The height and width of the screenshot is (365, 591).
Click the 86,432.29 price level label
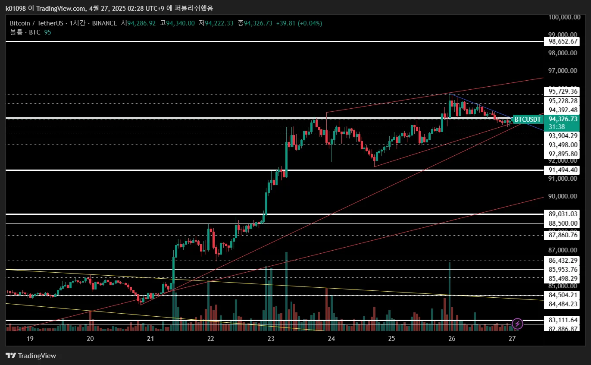click(x=563, y=261)
